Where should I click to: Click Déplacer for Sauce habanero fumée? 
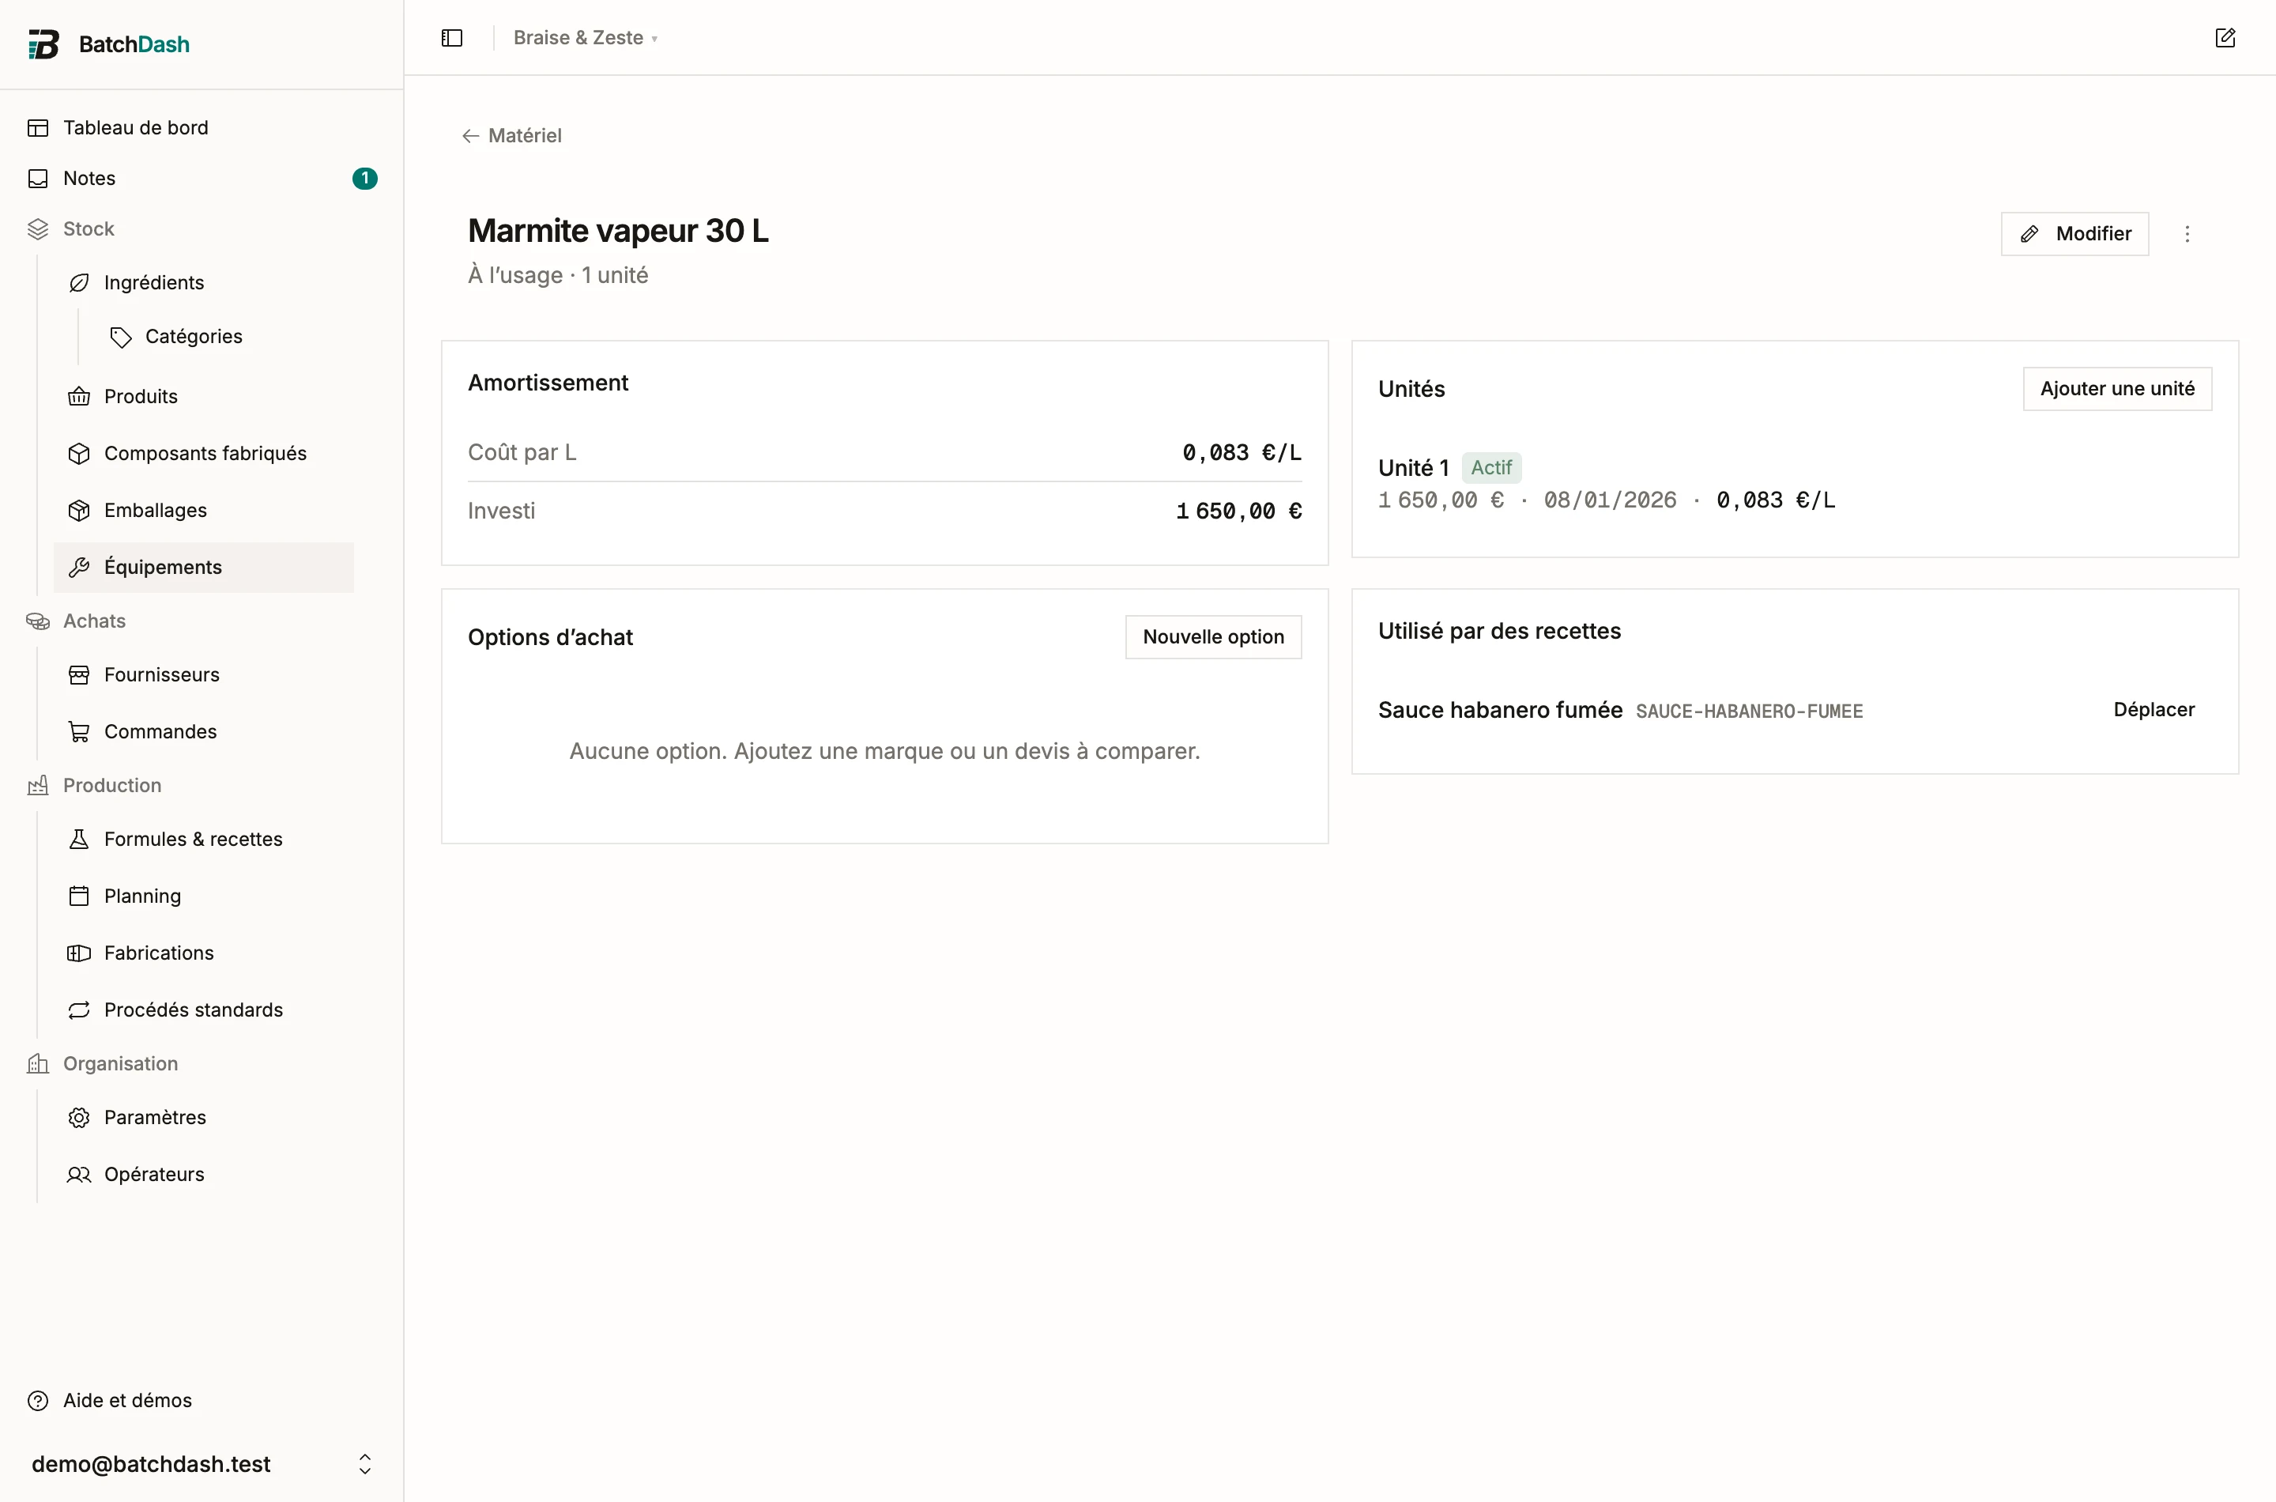click(2154, 710)
